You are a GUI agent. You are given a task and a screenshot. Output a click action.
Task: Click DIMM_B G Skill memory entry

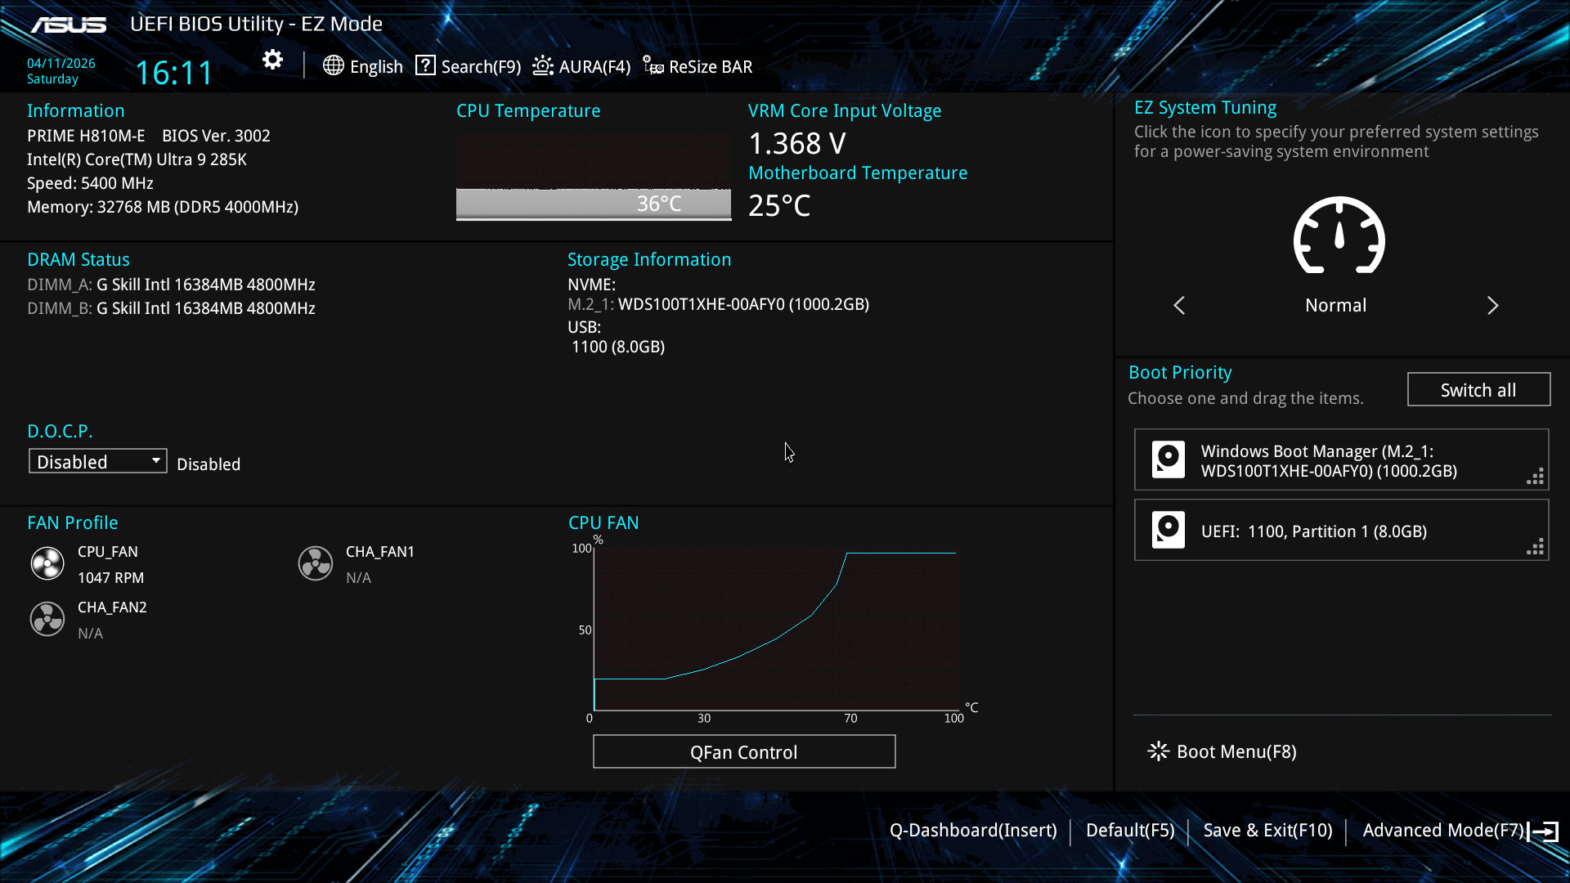[x=171, y=308]
